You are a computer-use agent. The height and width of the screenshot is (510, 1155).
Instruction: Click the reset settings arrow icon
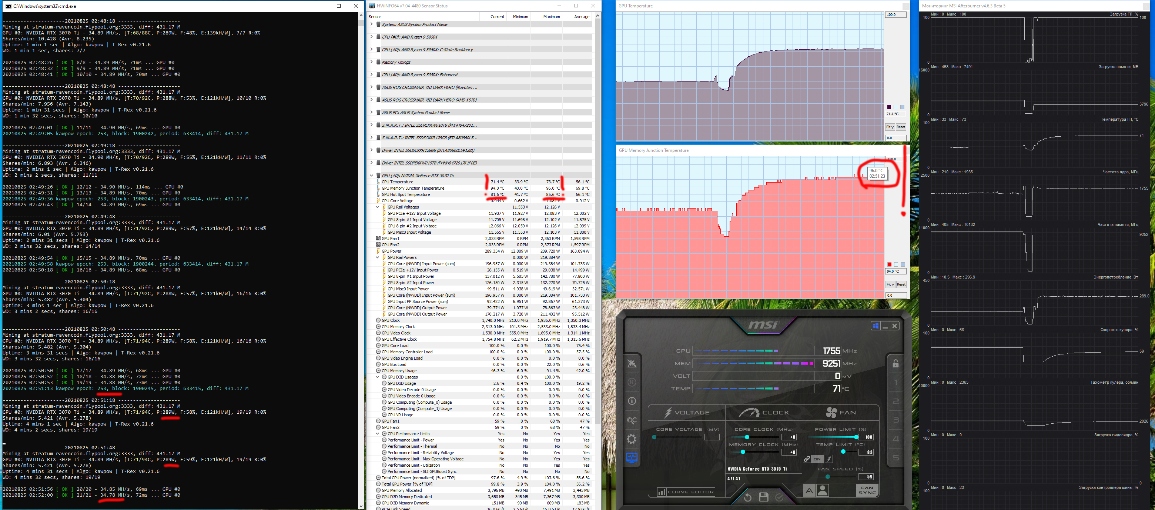tap(747, 497)
